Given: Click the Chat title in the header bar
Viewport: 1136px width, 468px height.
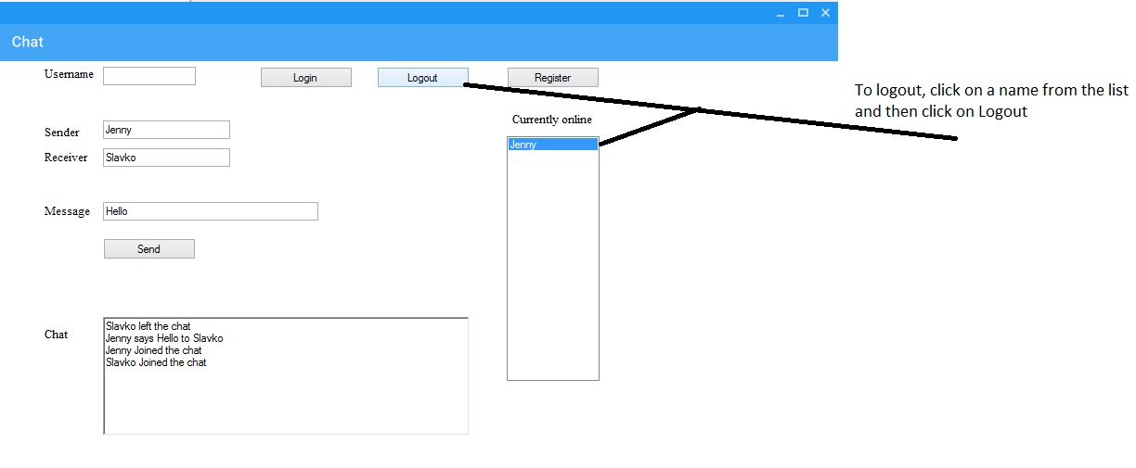Looking at the screenshot, I should (x=28, y=42).
